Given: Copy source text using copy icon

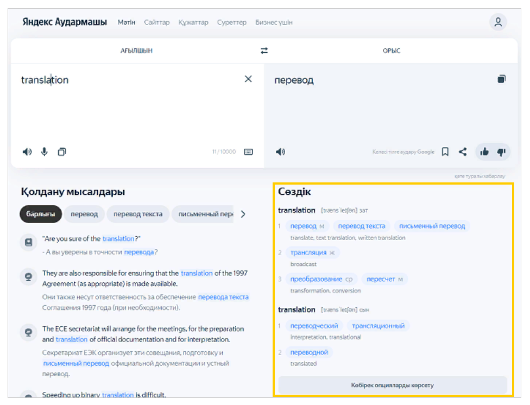Looking at the screenshot, I should (62, 152).
